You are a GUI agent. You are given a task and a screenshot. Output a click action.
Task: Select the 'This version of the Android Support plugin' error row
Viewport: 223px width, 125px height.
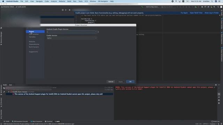(60, 94)
